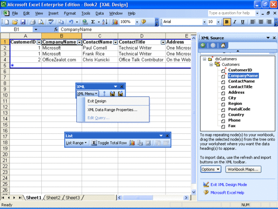Image resolution: width=278 pixels, height=209 pixels.
Task: Open the Font name dropdown
Action: [205, 22]
